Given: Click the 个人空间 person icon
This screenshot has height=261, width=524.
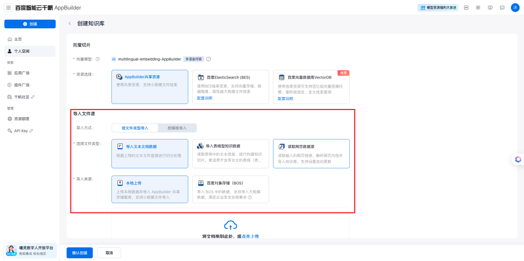Looking at the screenshot, I should (9, 51).
